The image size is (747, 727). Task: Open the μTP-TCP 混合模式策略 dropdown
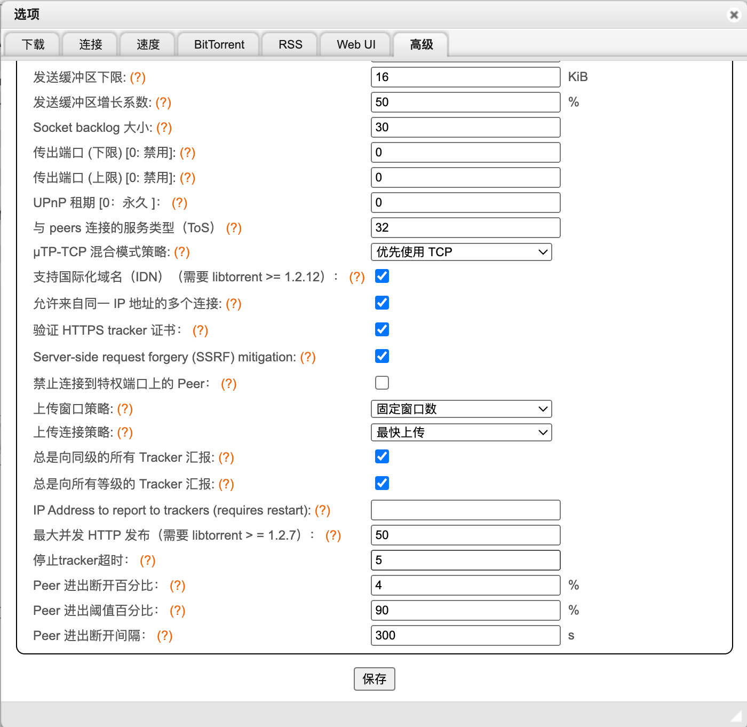[461, 252]
